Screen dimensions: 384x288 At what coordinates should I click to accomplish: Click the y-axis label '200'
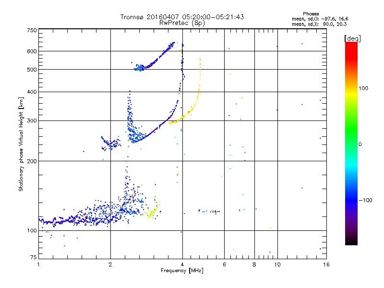click(32, 161)
